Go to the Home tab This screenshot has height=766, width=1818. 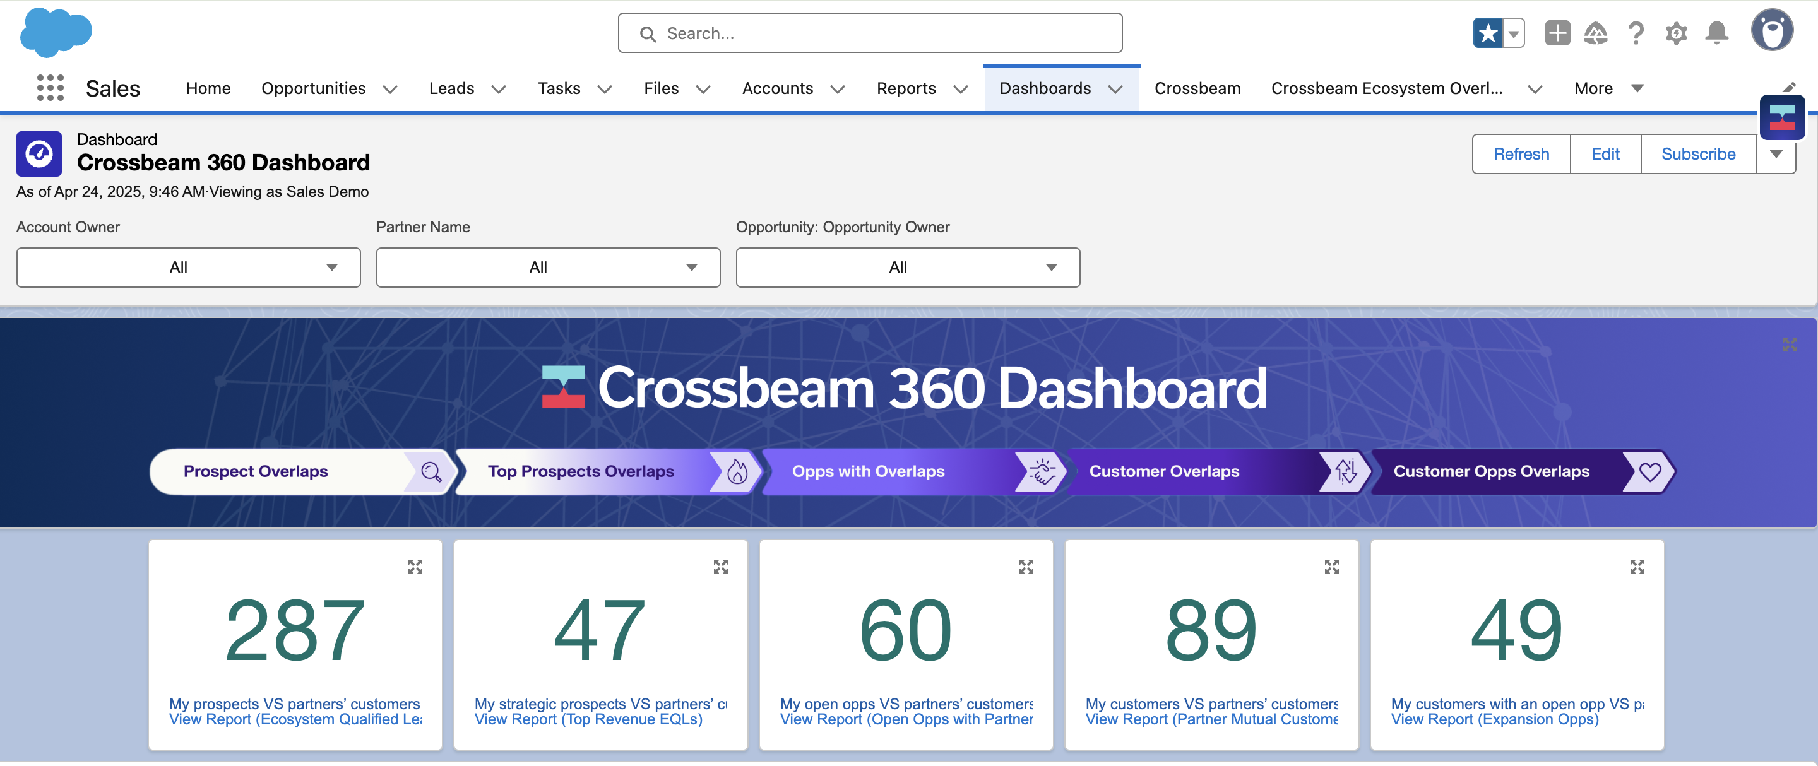coord(208,88)
